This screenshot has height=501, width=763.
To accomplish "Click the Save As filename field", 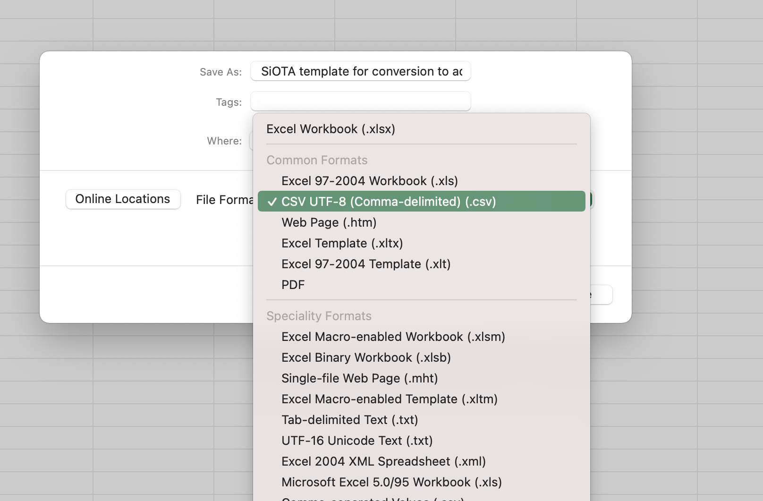I will [x=361, y=71].
